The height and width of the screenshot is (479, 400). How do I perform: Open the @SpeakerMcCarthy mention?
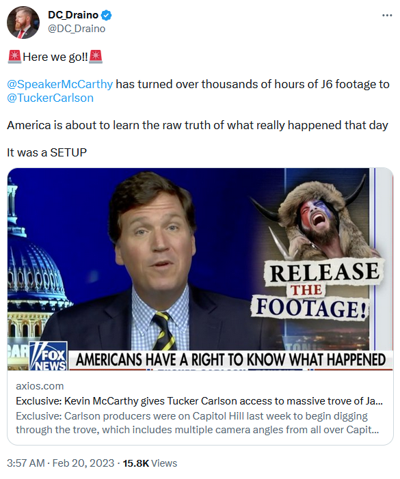(x=60, y=84)
